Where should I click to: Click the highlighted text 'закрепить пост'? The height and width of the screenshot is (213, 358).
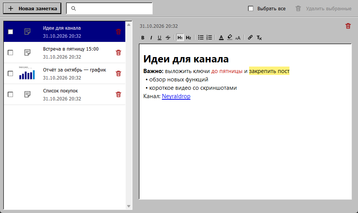[x=269, y=71]
